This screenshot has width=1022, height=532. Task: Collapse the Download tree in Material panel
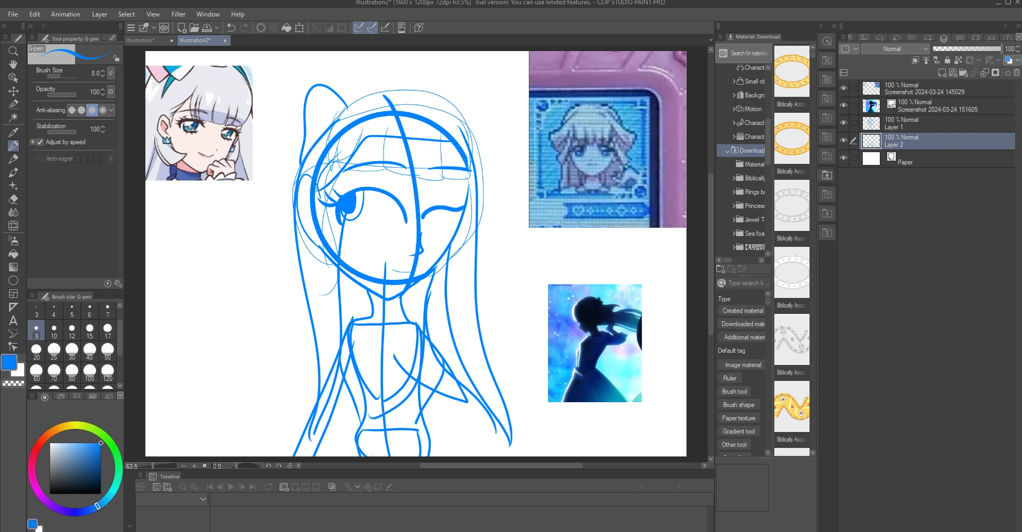[727, 151]
